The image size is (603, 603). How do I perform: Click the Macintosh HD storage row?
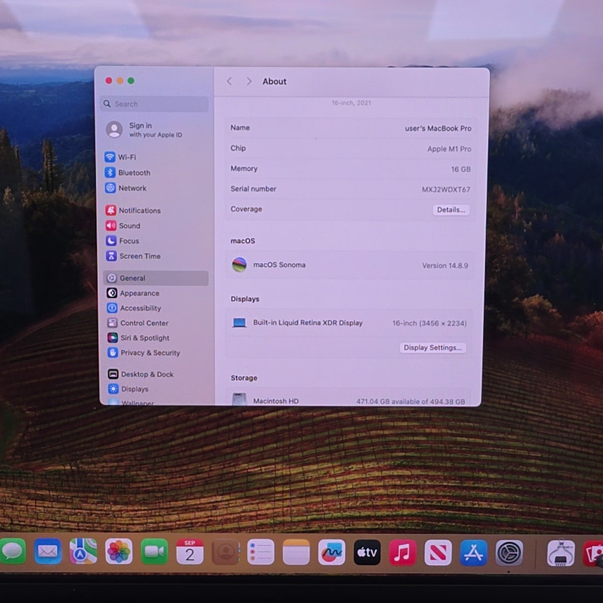(349, 400)
